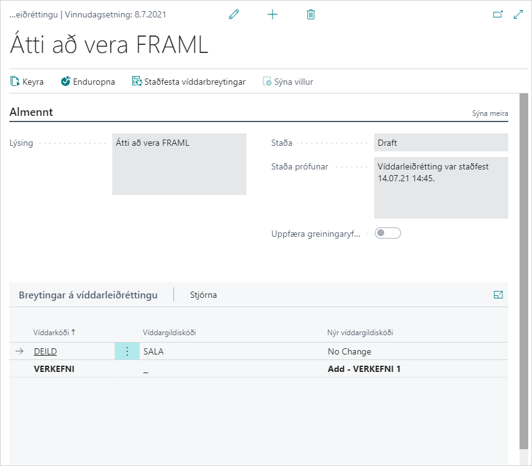Click the Keyra action
Screen dimensions: 532x466
tap(27, 82)
